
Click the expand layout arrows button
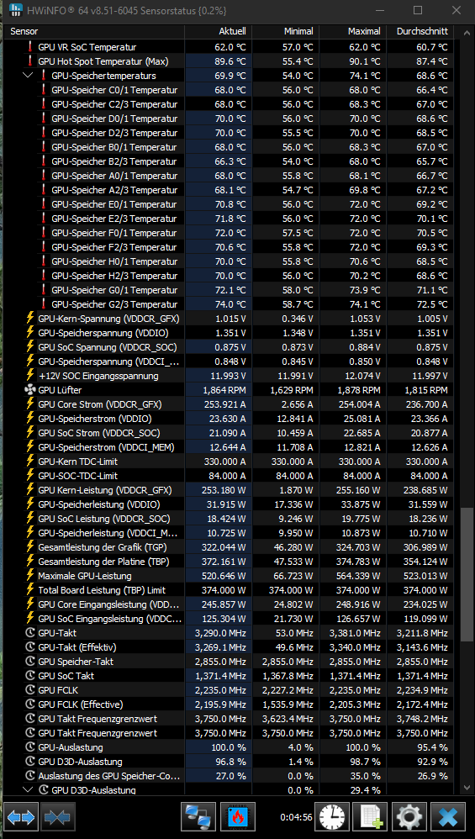point(21,817)
